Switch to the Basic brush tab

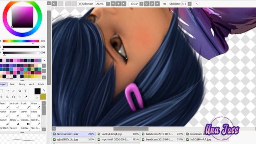pyautogui.click(x=12, y=84)
